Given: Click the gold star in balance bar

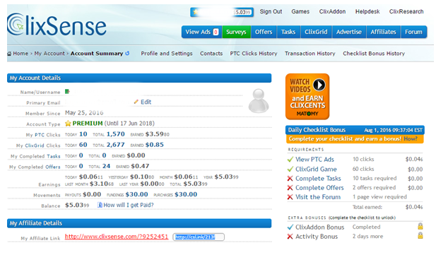Looking at the screenshot, I should 196,12.
